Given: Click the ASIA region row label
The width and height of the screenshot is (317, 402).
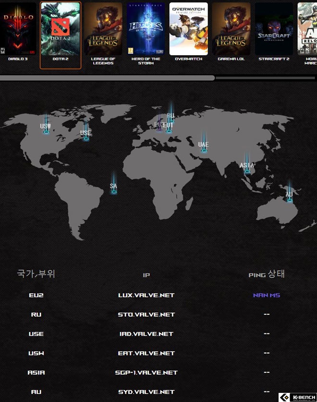Looking at the screenshot, I should pos(36,373).
